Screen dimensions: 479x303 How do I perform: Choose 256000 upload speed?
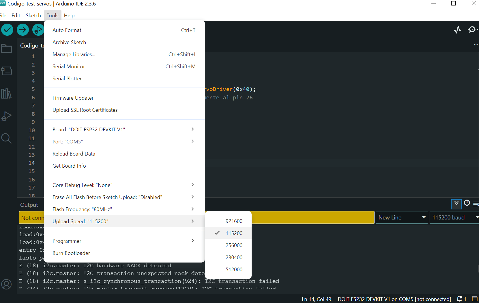(228, 245)
